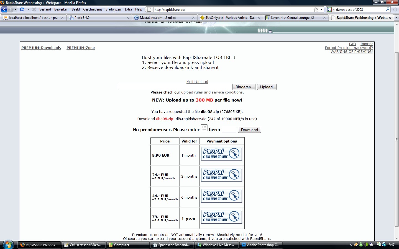Click the Stop loading X icon
Screen dimensions: 399x249
[x=34, y=9]
